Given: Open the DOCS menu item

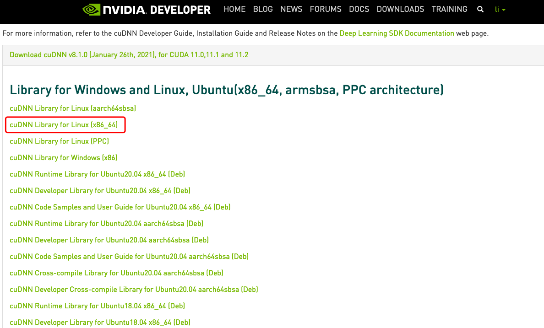Looking at the screenshot, I should 359,9.
